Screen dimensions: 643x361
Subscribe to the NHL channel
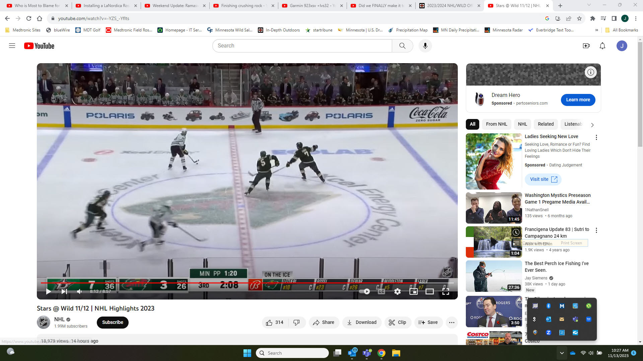[113, 323]
